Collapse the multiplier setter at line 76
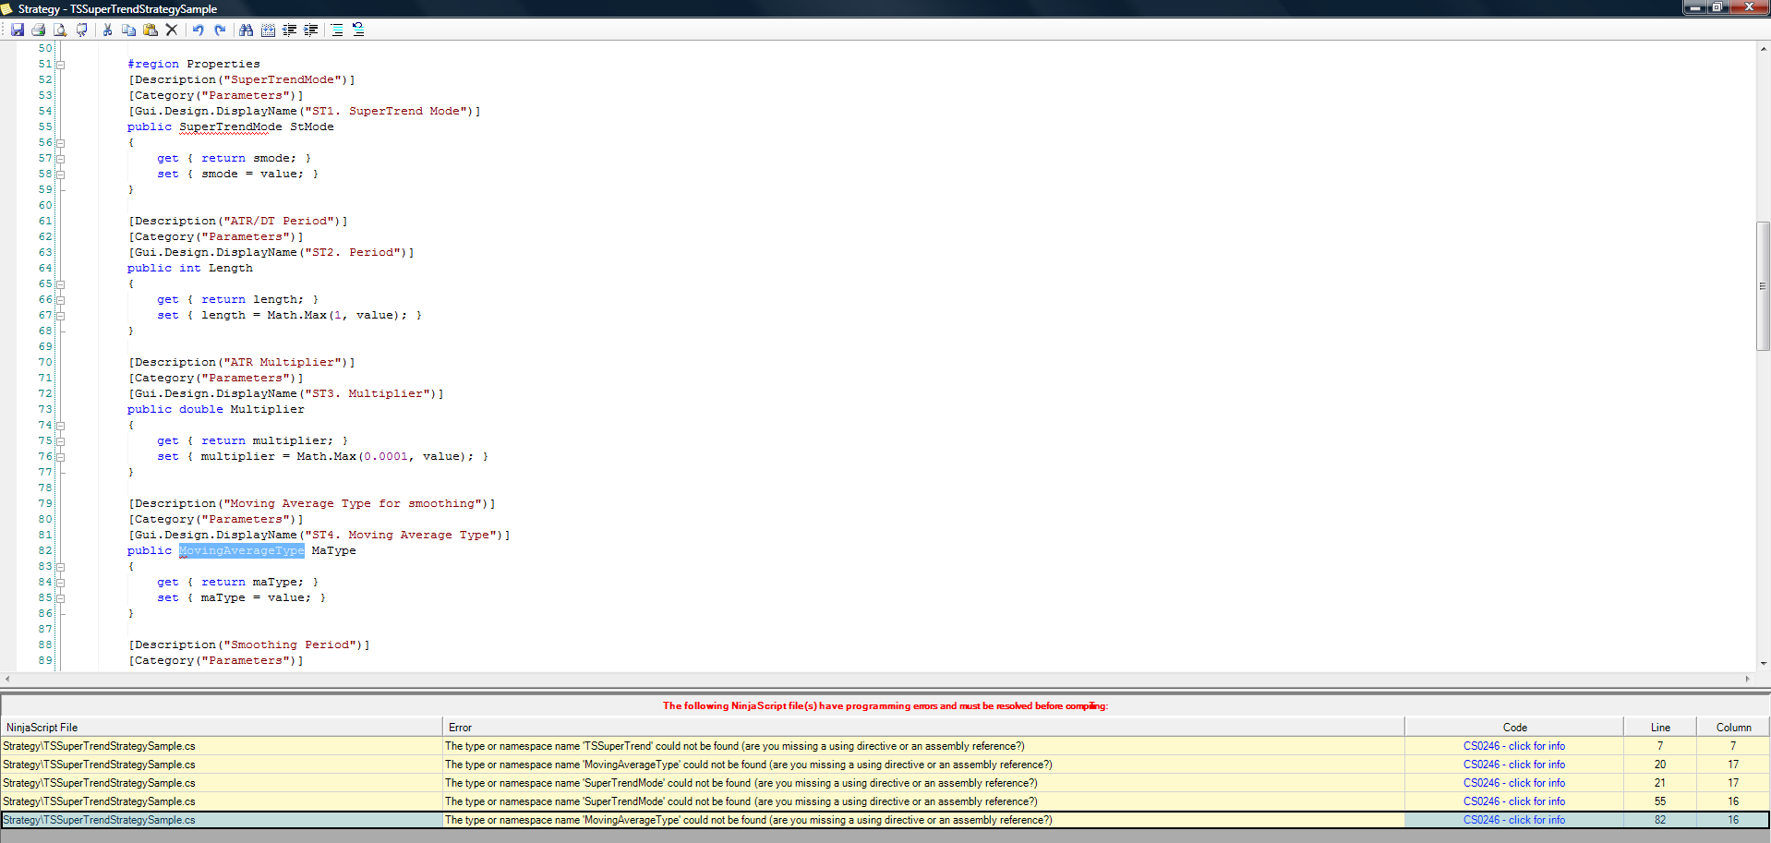The width and height of the screenshot is (1771, 843). 60,457
